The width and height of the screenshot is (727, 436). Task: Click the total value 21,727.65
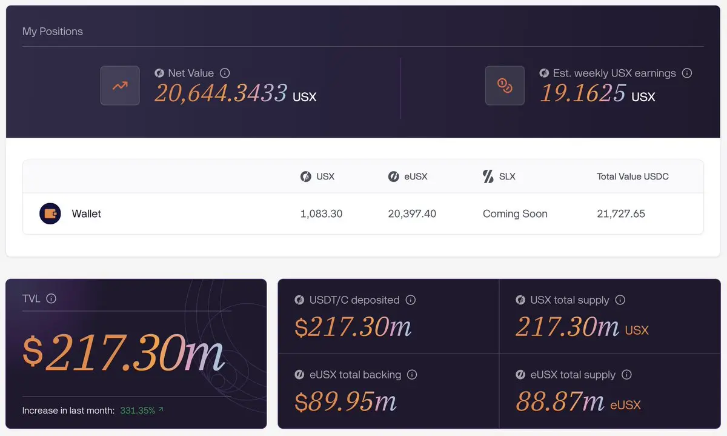click(621, 213)
